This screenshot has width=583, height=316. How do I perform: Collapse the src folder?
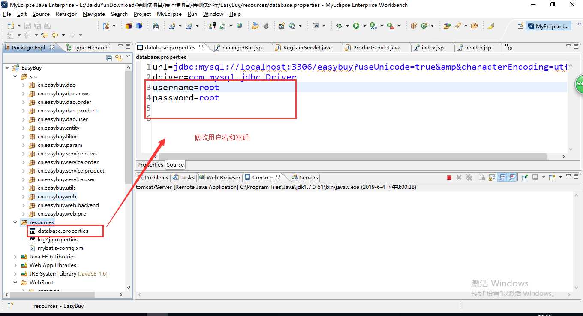click(x=15, y=76)
